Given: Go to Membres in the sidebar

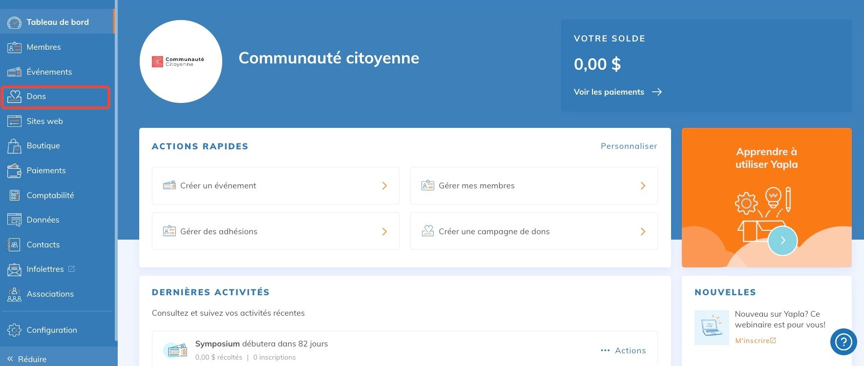Looking at the screenshot, I should 43,47.
